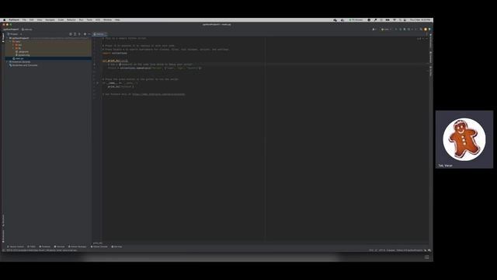
Task: Open the Search Everywhere magnifier
Action: point(421,30)
